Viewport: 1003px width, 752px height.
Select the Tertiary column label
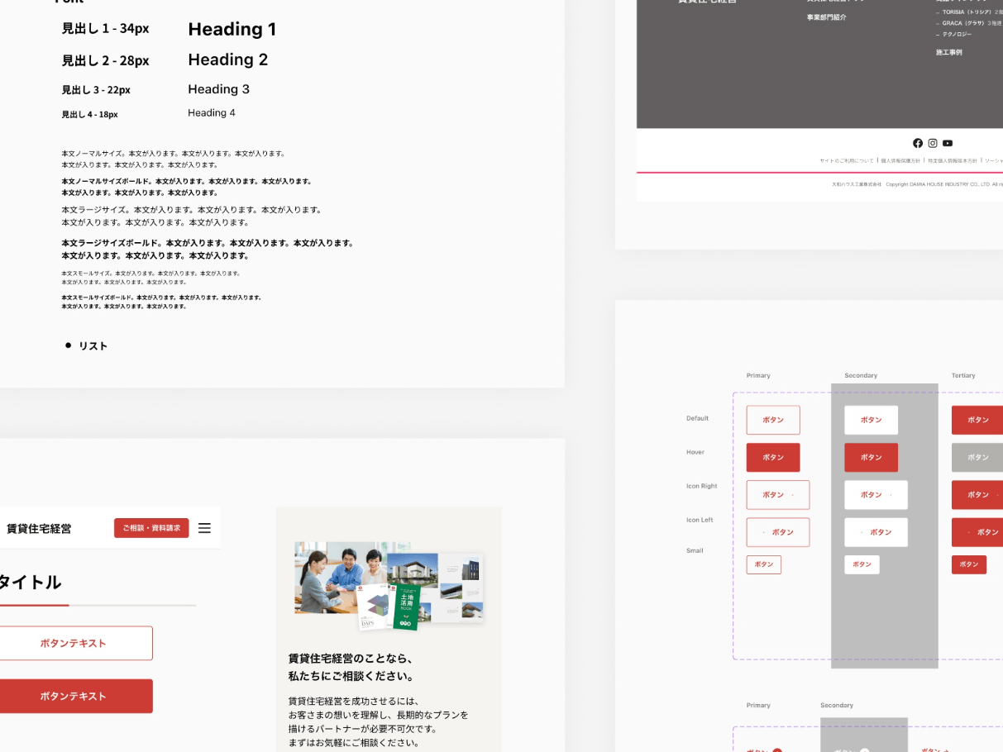[x=963, y=375]
